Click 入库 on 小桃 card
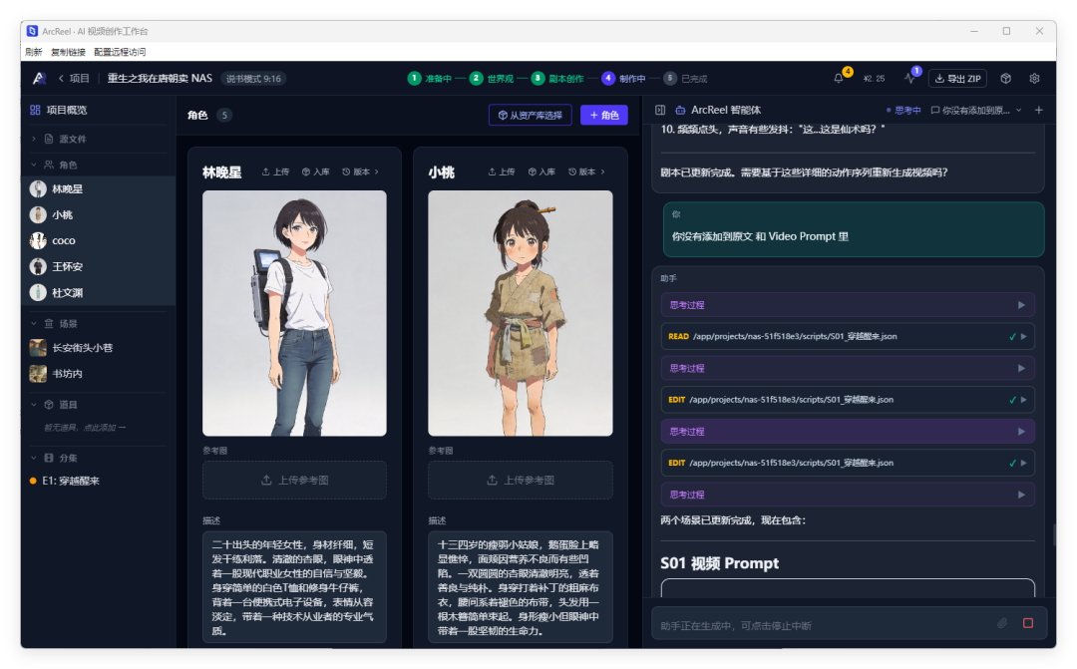This screenshot has height=669, width=1077. click(x=541, y=171)
